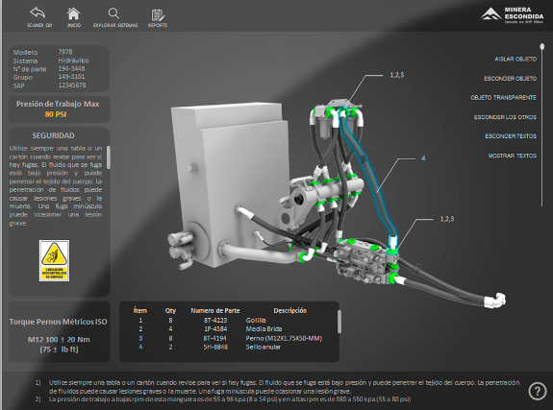Viewport: 553px width, 410px height.
Task: Click the Ítem column header
Action: point(140,311)
